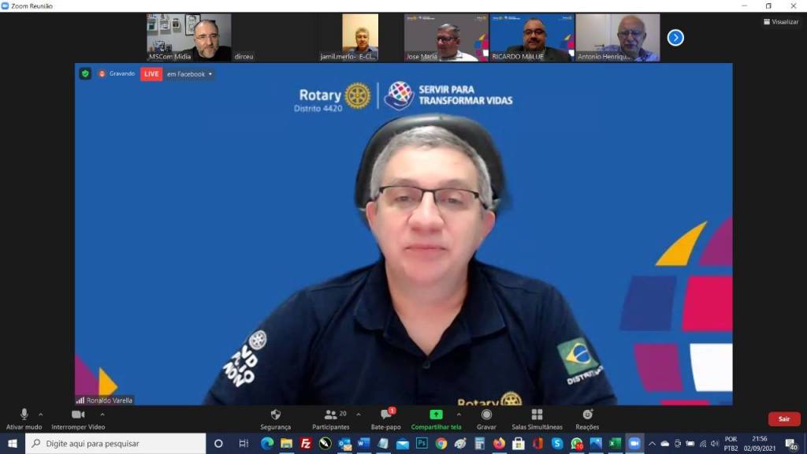
Task: Open the Visualizar view menu
Action: click(780, 22)
